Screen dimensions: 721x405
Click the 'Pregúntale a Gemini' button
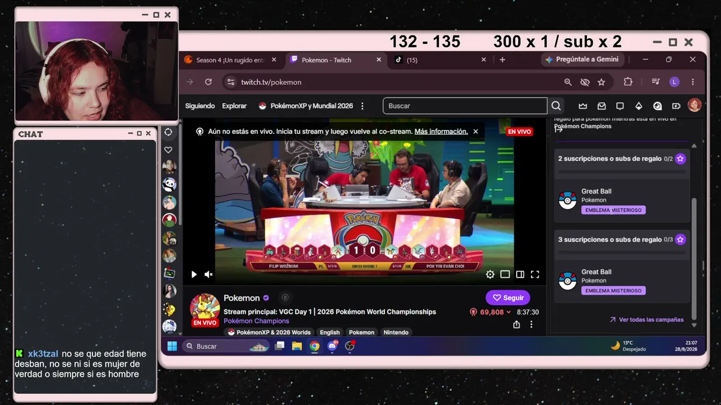tap(582, 60)
